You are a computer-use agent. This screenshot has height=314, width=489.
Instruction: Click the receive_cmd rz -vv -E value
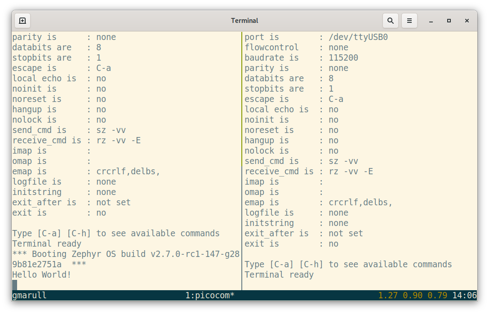tap(118, 140)
